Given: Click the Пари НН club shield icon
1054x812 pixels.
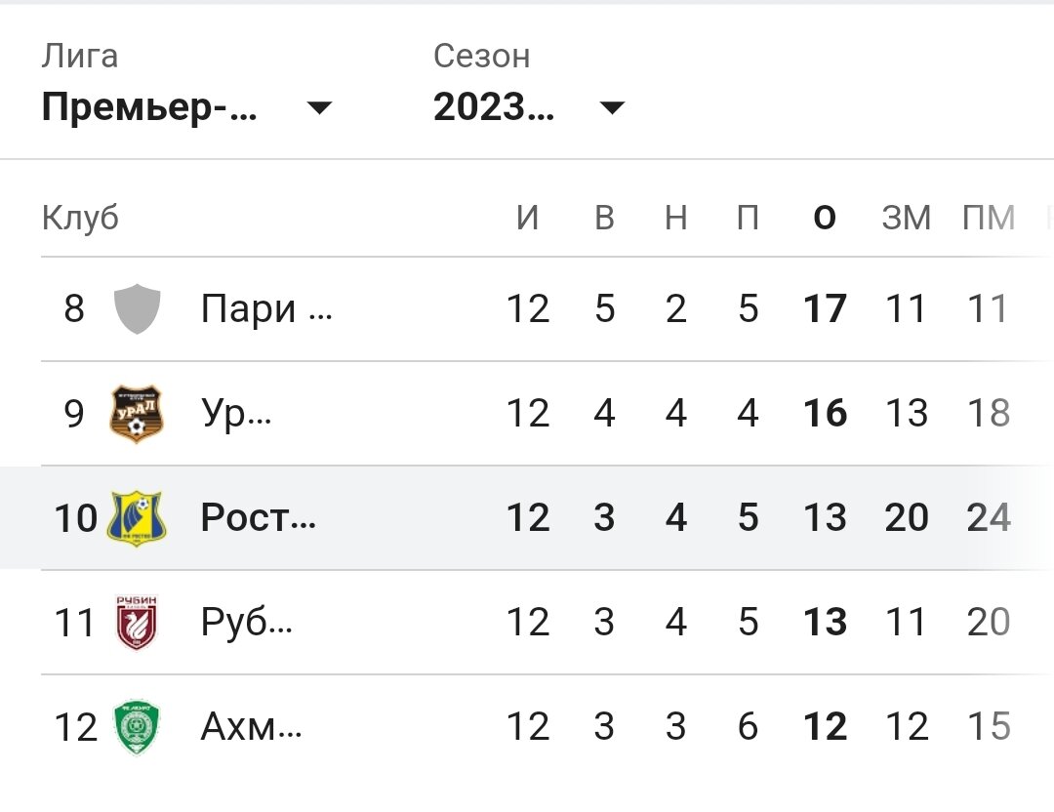Looking at the screenshot, I should (x=136, y=308).
